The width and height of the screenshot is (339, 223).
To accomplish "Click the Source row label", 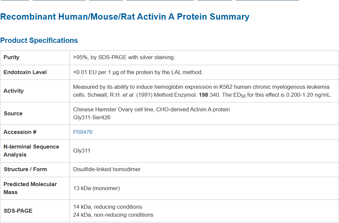I will 13,113.
